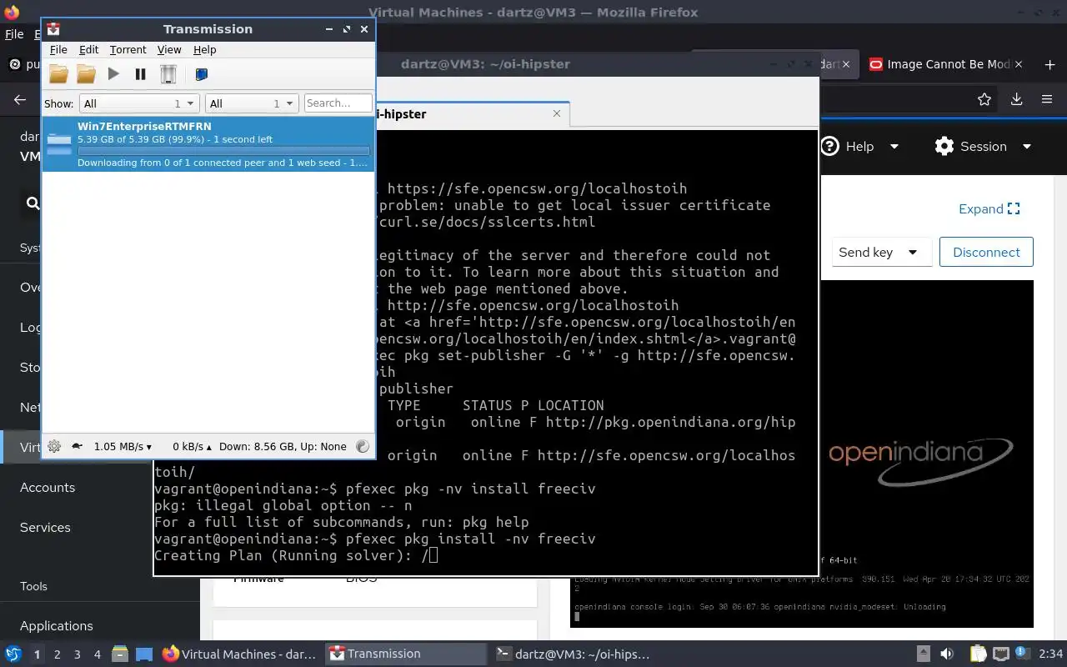Viewport: 1067px width, 667px height.
Task: Expand the second All filter dropdown
Action: (252, 103)
